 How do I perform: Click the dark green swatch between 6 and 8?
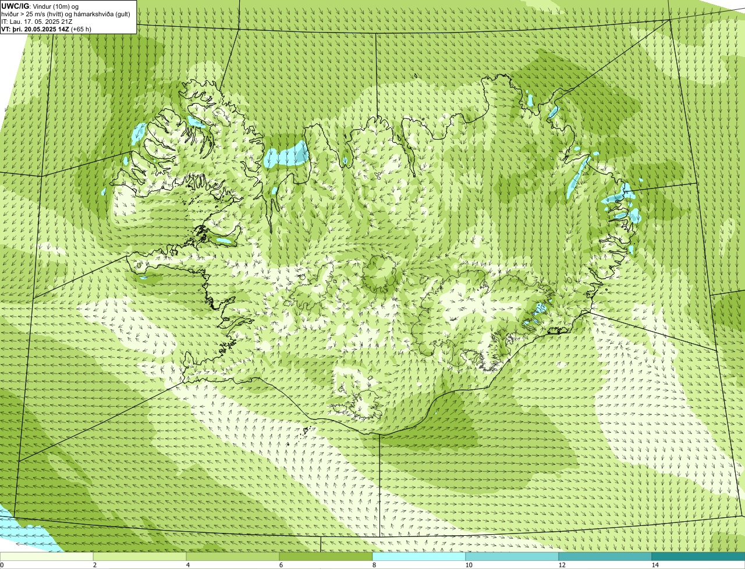326,557
